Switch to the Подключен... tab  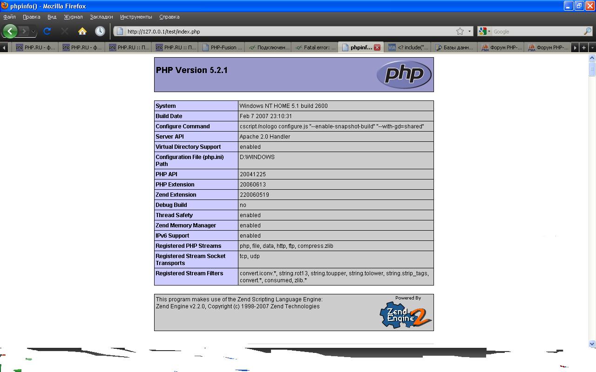268,47
